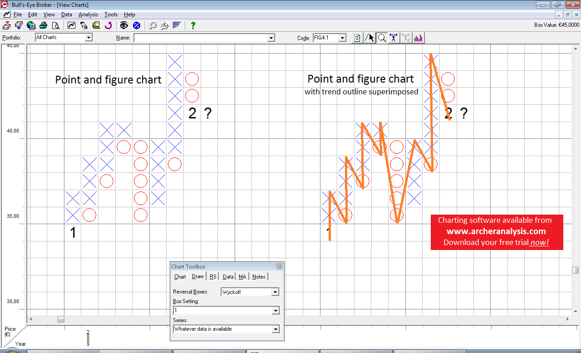The height and width of the screenshot is (353, 581).
Task: Click the eye view toolbar icon
Action: coord(124,25)
